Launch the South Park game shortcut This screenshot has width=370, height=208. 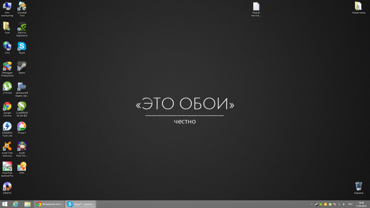(22, 149)
